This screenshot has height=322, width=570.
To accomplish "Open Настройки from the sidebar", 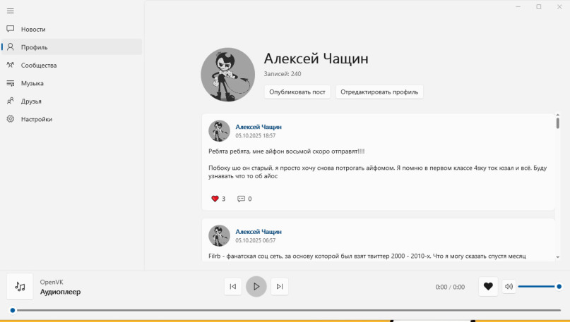I will pos(71,119).
